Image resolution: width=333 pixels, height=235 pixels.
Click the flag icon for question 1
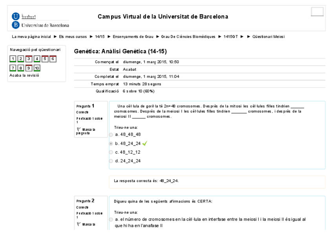coord(79,129)
